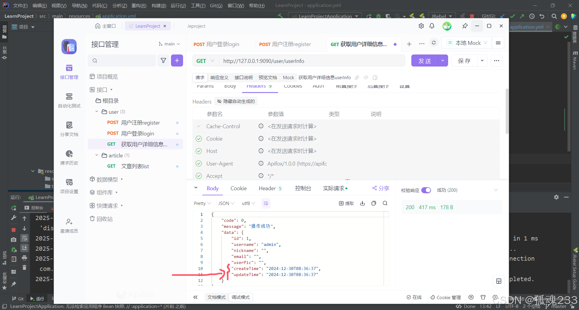Click the code generation icon next to userInfo
579x310 pixels.
(x=366, y=77)
